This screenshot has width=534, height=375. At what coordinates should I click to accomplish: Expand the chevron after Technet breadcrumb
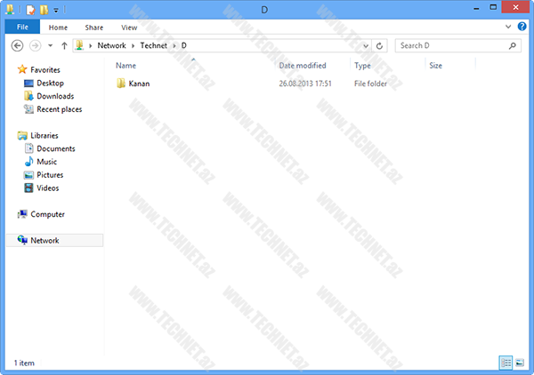click(174, 46)
